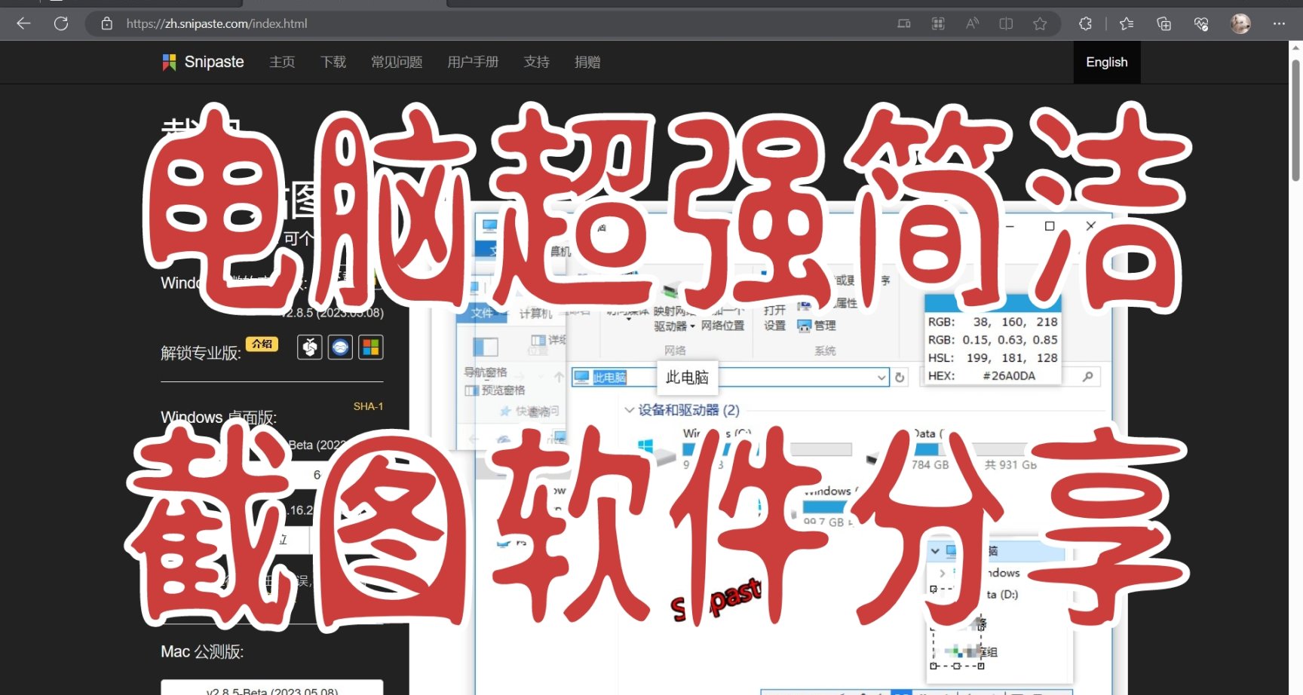
Task: Open the 下载 page
Action: 333,62
